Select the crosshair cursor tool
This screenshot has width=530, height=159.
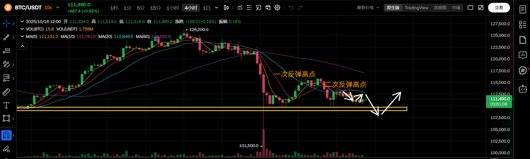tap(6, 24)
